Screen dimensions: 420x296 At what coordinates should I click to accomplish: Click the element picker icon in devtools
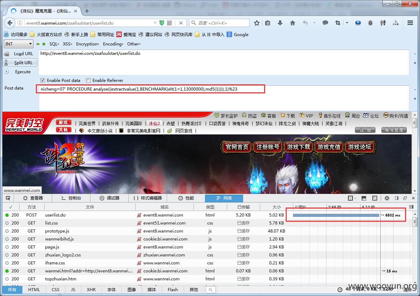tap(8, 198)
